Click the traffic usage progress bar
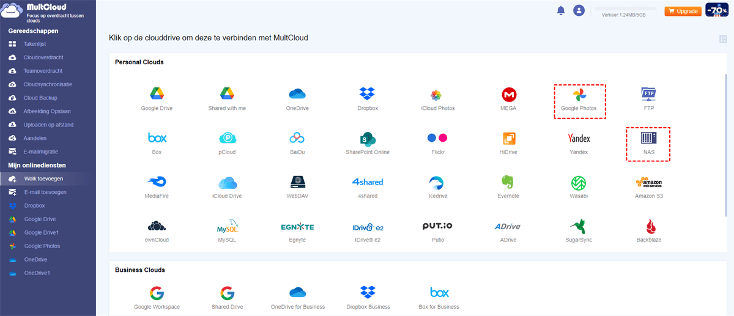Image resolution: width=734 pixels, height=316 pixels. (626, 8)
